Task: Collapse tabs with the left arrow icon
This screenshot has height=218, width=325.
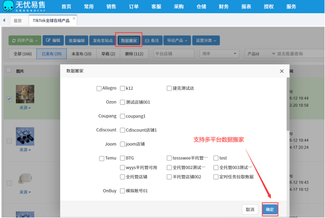Action: (4, 20)
